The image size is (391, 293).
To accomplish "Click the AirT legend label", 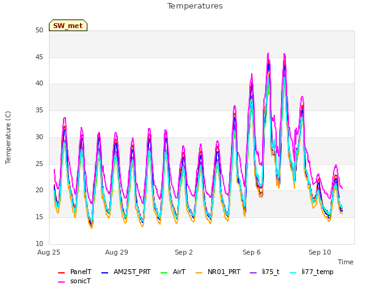I will click(179, 272).
